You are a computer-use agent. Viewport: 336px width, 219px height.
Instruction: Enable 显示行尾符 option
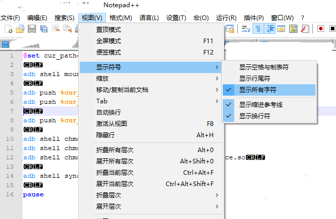pos(269,79)
